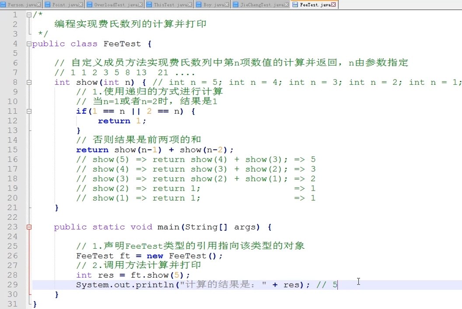The image size is (462, 309).
Task: Select the Boy.java tab
Action: click(x=213, y=5)
